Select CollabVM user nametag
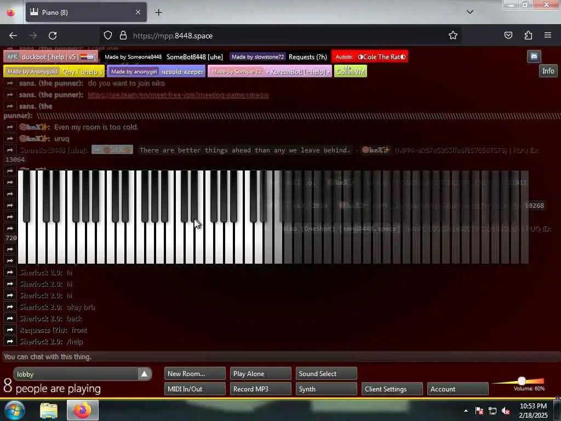Image resolution: width=561 pixels, height=421 pixels. tap(351, 71)
